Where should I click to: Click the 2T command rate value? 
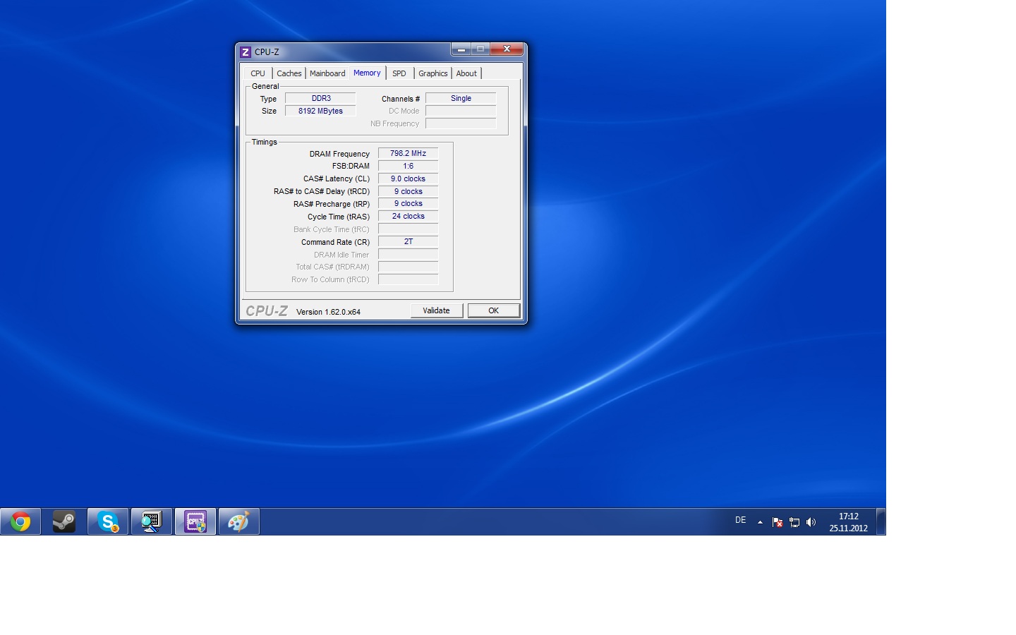(409, 241)
